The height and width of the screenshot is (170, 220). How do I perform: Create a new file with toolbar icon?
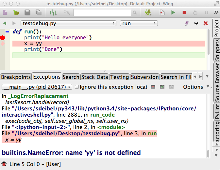pyautogui.click(x=5, y=12)
